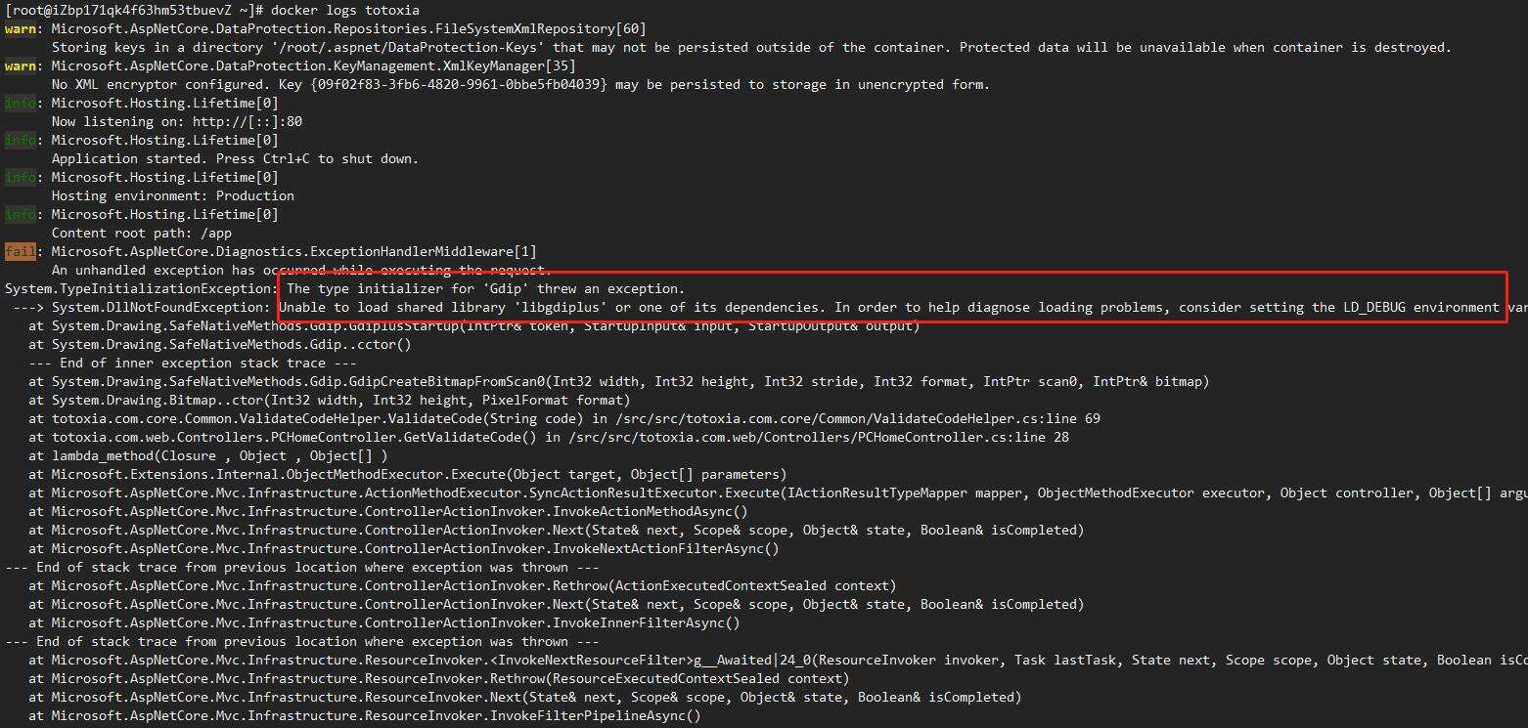Click 'ValidateCodeHelper.cs:line 69' text

pyautogui.click(x=986, y=418)
